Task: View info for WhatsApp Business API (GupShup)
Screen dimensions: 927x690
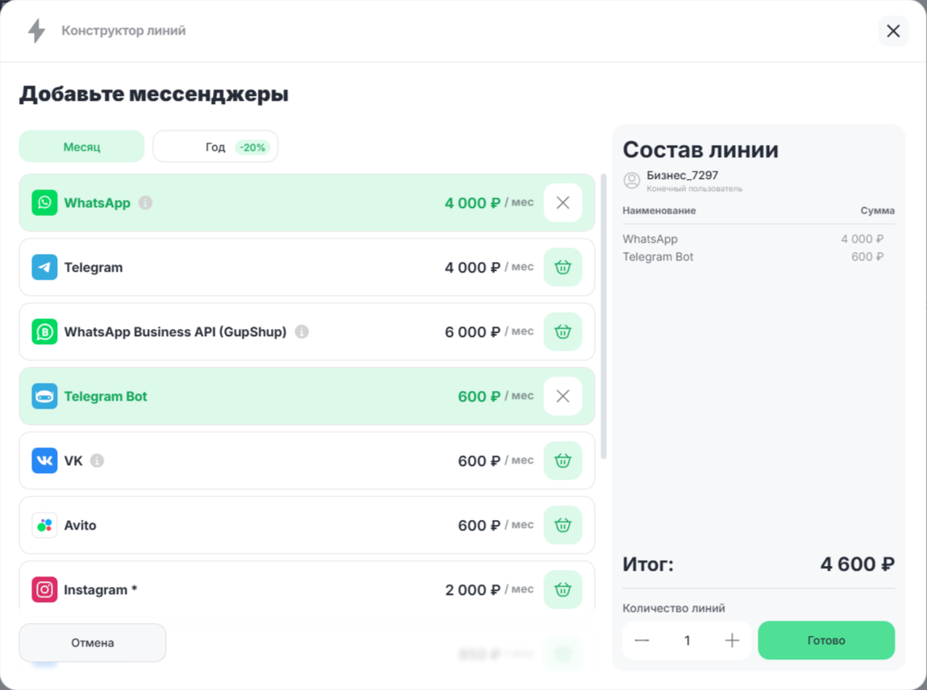Action: click(x=301, y=332)
